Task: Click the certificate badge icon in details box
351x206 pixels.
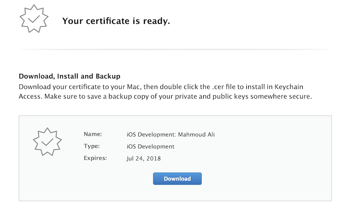Action: [x=47, y=142]
